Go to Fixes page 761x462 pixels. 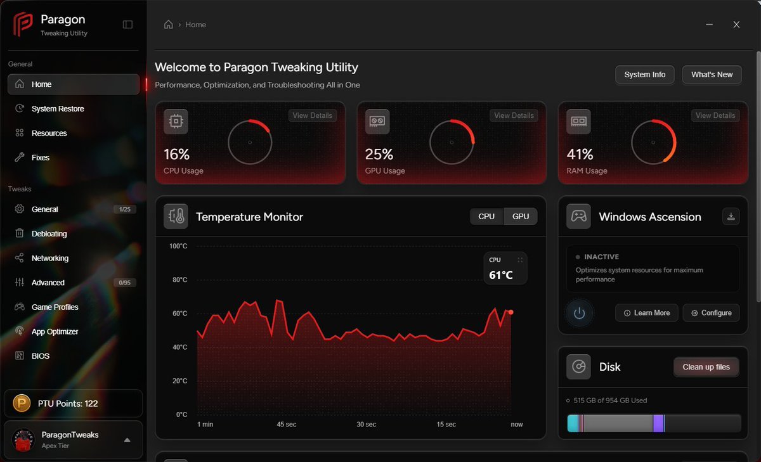tap(74, 158)
